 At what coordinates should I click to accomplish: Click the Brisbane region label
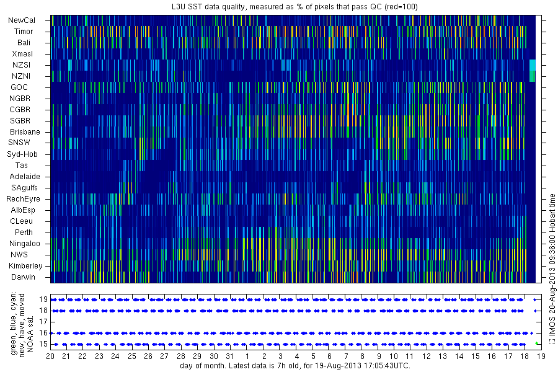coord(25,131)
